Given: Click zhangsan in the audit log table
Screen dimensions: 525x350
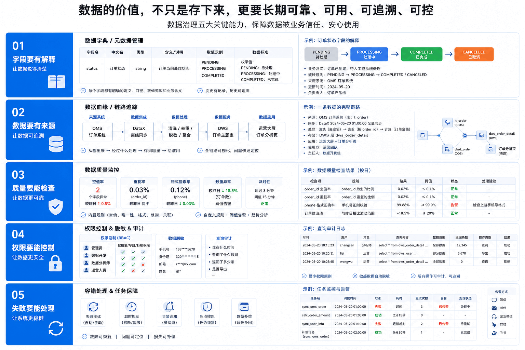Looking at the screenshot, I should pyautogui.click(x=347, y=245).
